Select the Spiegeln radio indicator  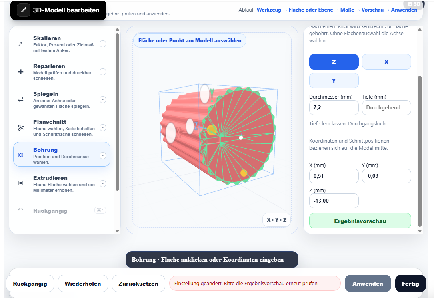(x=103, y=100)
